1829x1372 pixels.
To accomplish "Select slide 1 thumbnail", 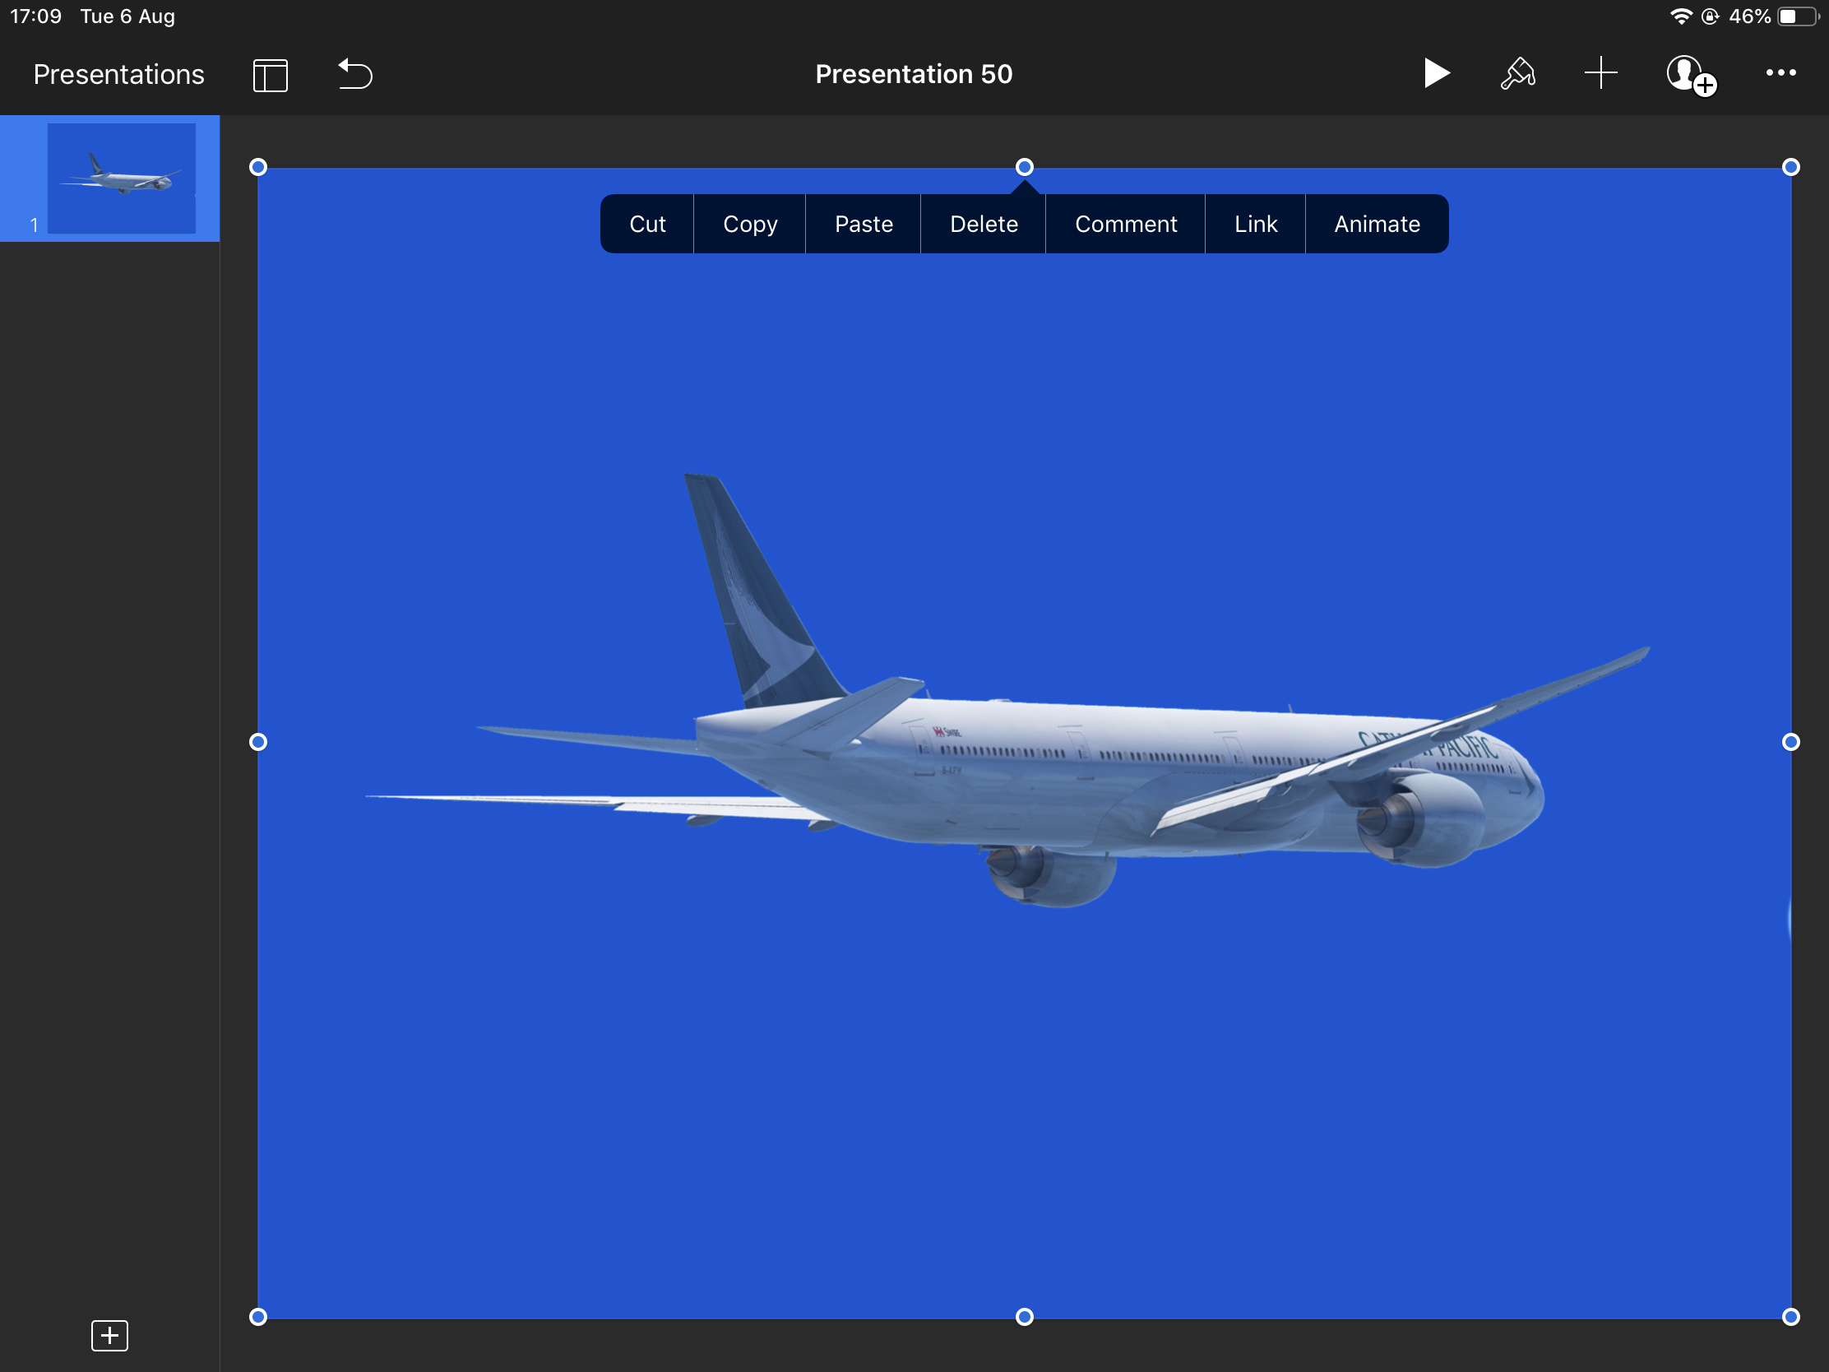I will pyautogui.click(x=122, y=178).
